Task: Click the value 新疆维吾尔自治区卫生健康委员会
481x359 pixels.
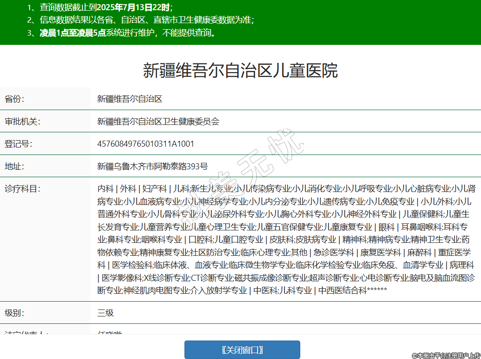Action: [158, 121]
